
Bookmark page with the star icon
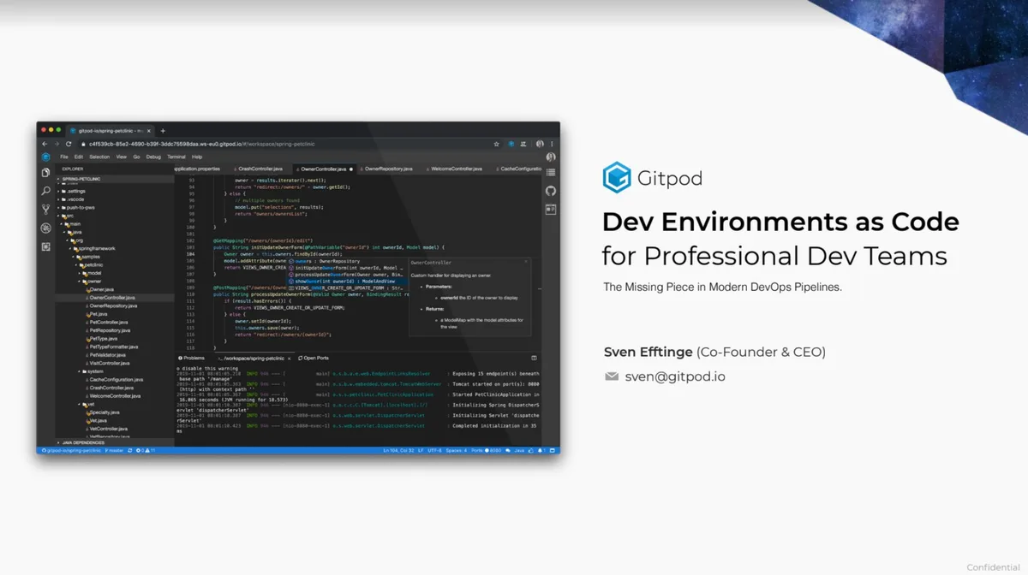[x=496, y=144]
